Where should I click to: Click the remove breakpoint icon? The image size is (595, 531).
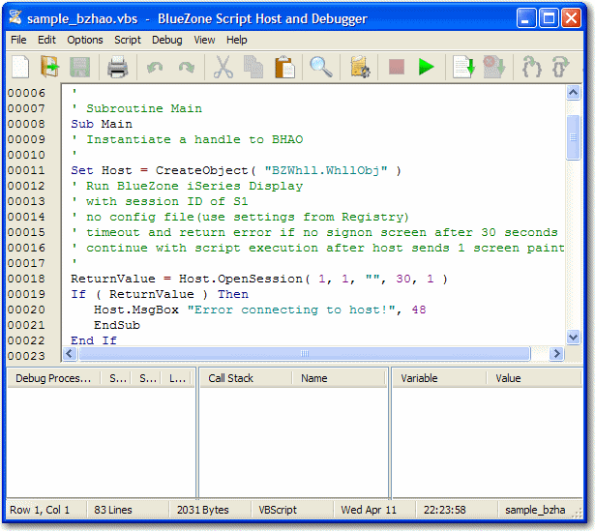click(493, 67)
